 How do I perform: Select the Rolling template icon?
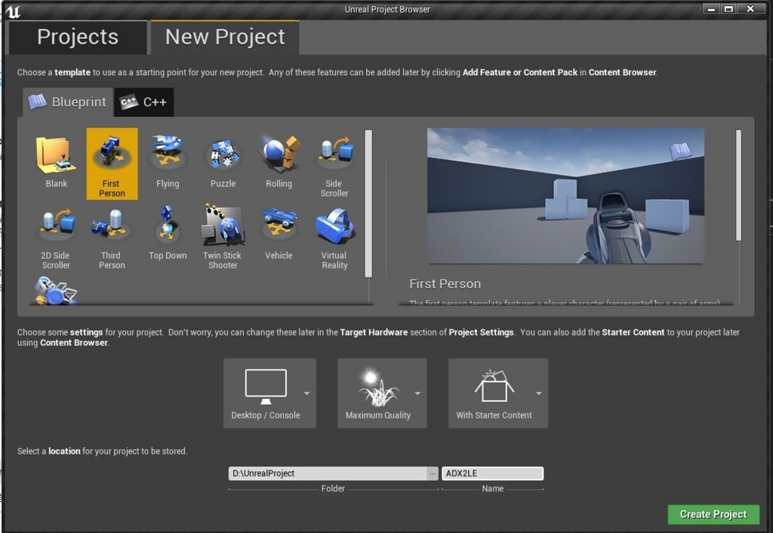[279, 154]
